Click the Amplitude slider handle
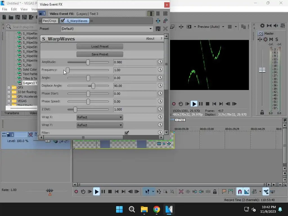The width and height of the screenshot is (288, 216). pyautogui.click(x=88, y=62)
